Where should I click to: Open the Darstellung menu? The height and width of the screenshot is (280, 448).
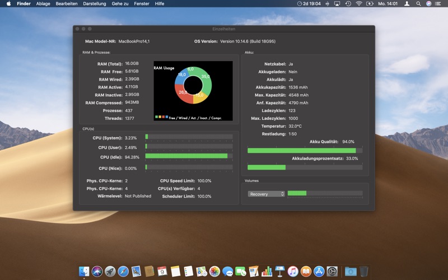coord(95,3)
